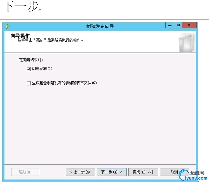209x183 pixels.
Task: Click the 向导操作 heading
Action: tap(20, 36)
